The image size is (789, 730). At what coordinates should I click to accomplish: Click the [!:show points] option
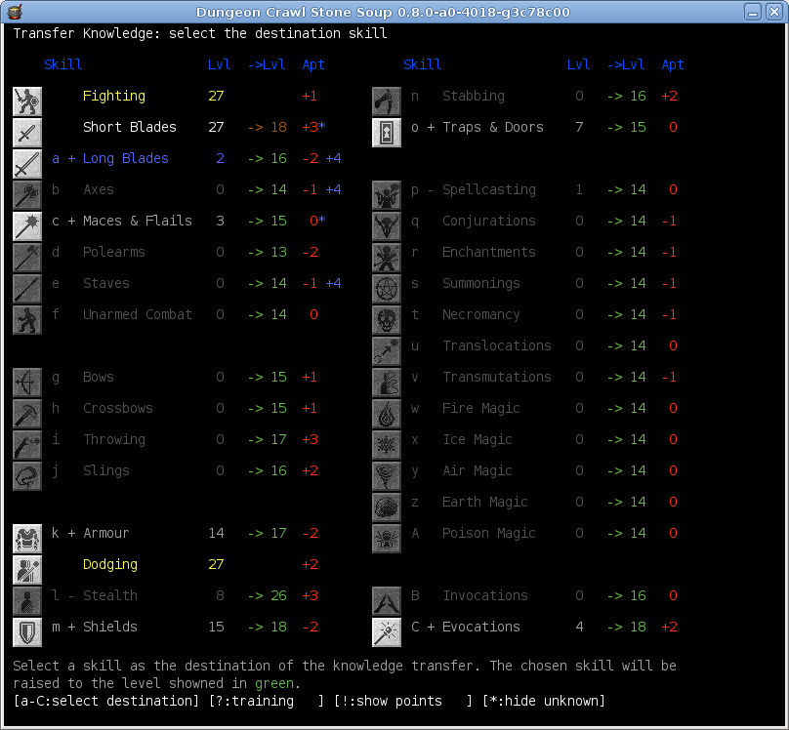coord(403,701)
